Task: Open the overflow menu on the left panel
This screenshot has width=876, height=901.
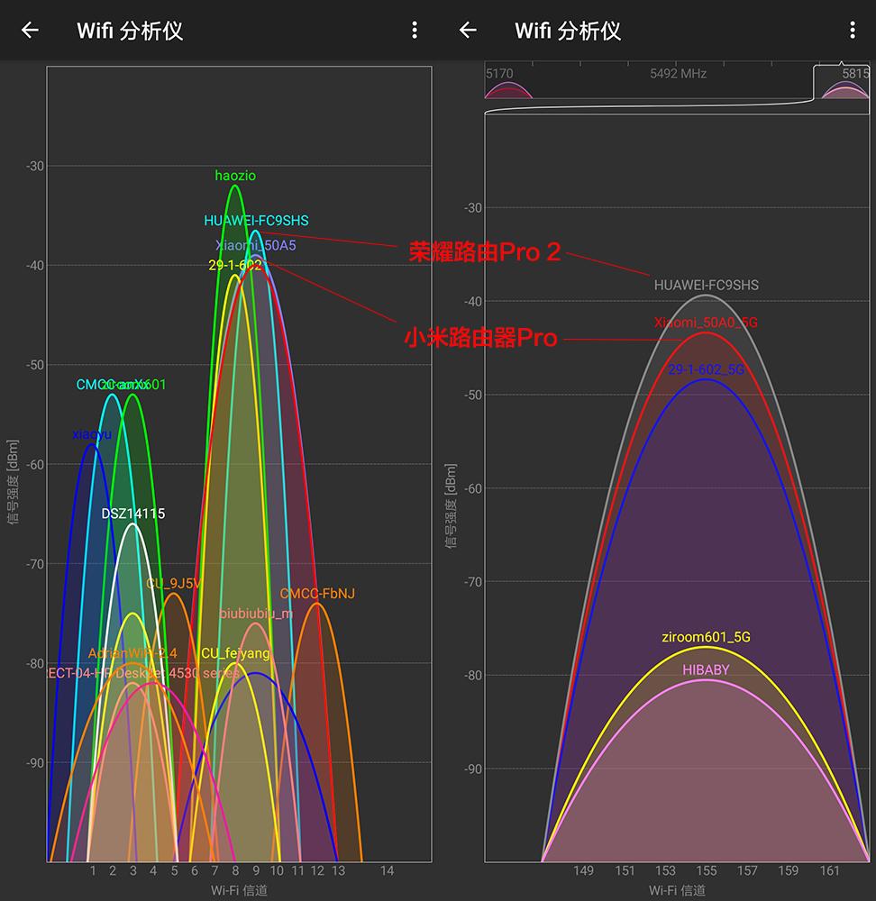Action: [414, 30]
